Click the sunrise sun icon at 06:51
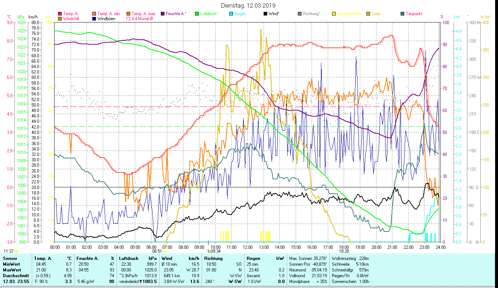The width and height of the screenshot is (498, 288). (x=164, y=251)
